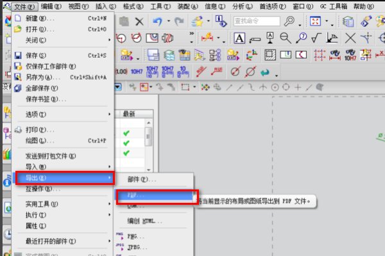385x256 pixels.
Task: Select the Note text 'A' tool
Action: 239,38
